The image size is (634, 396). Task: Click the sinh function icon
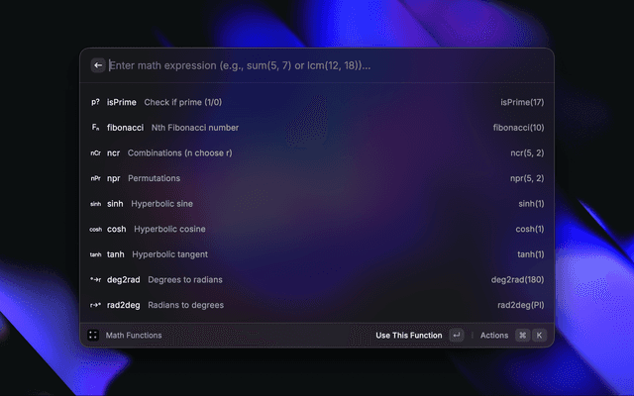tap(95, 204)
